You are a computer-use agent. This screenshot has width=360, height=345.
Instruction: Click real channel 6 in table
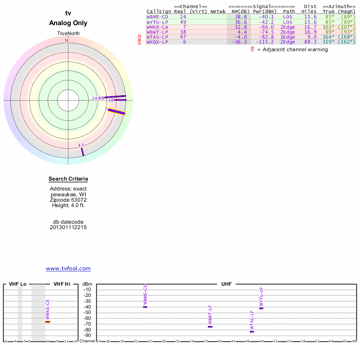coord(184,42)
